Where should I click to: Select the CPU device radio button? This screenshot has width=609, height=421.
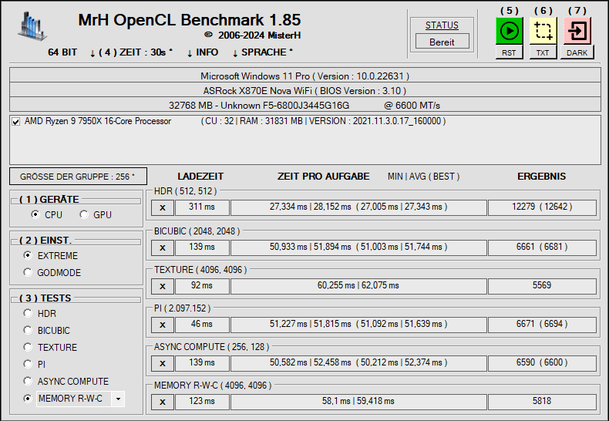click(x=35, y=214)
